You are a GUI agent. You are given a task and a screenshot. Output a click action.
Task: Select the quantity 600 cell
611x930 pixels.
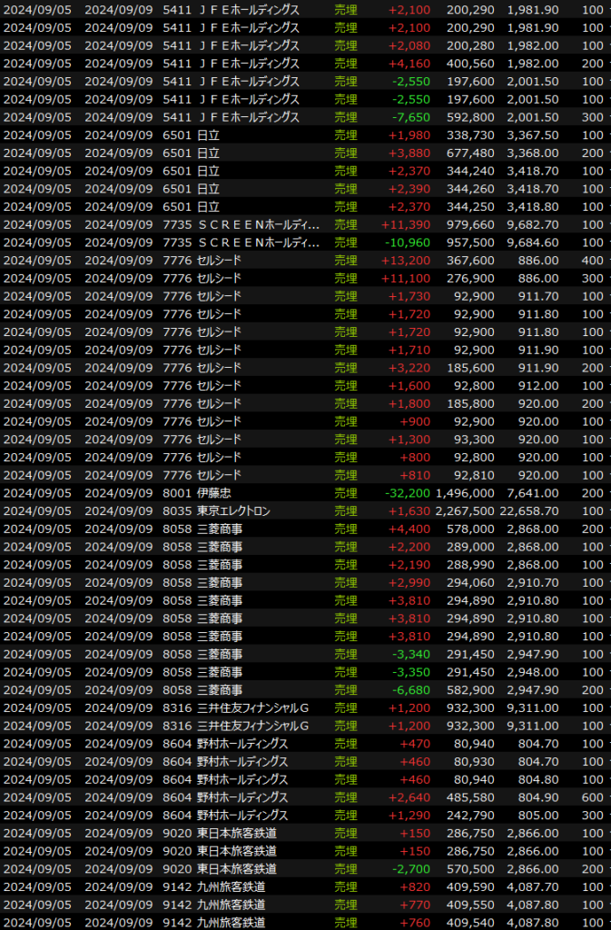point(592,797)
